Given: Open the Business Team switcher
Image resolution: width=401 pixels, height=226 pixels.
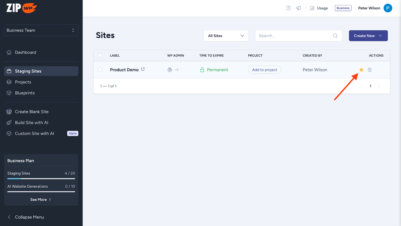Looking at the screenshot, I should [41, 30].
